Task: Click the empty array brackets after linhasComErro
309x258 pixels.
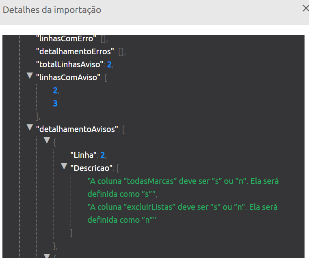Action: point(103,39)
